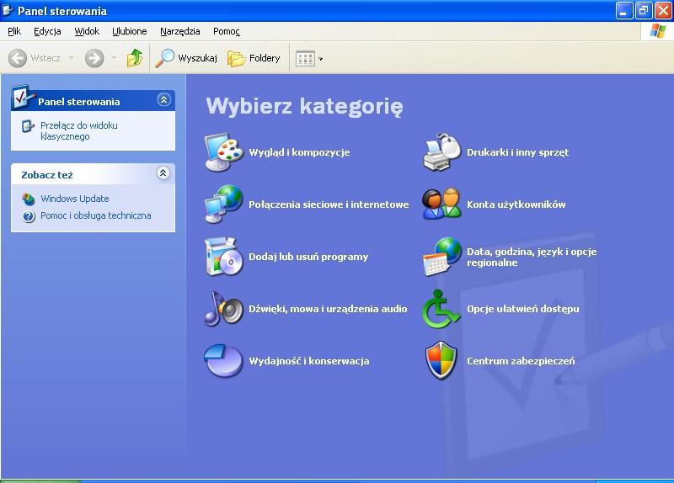Click the Zobacz też header text
The width and height of the screenshot is (674, 483).
pyautogui.click(x=47, y=175)
